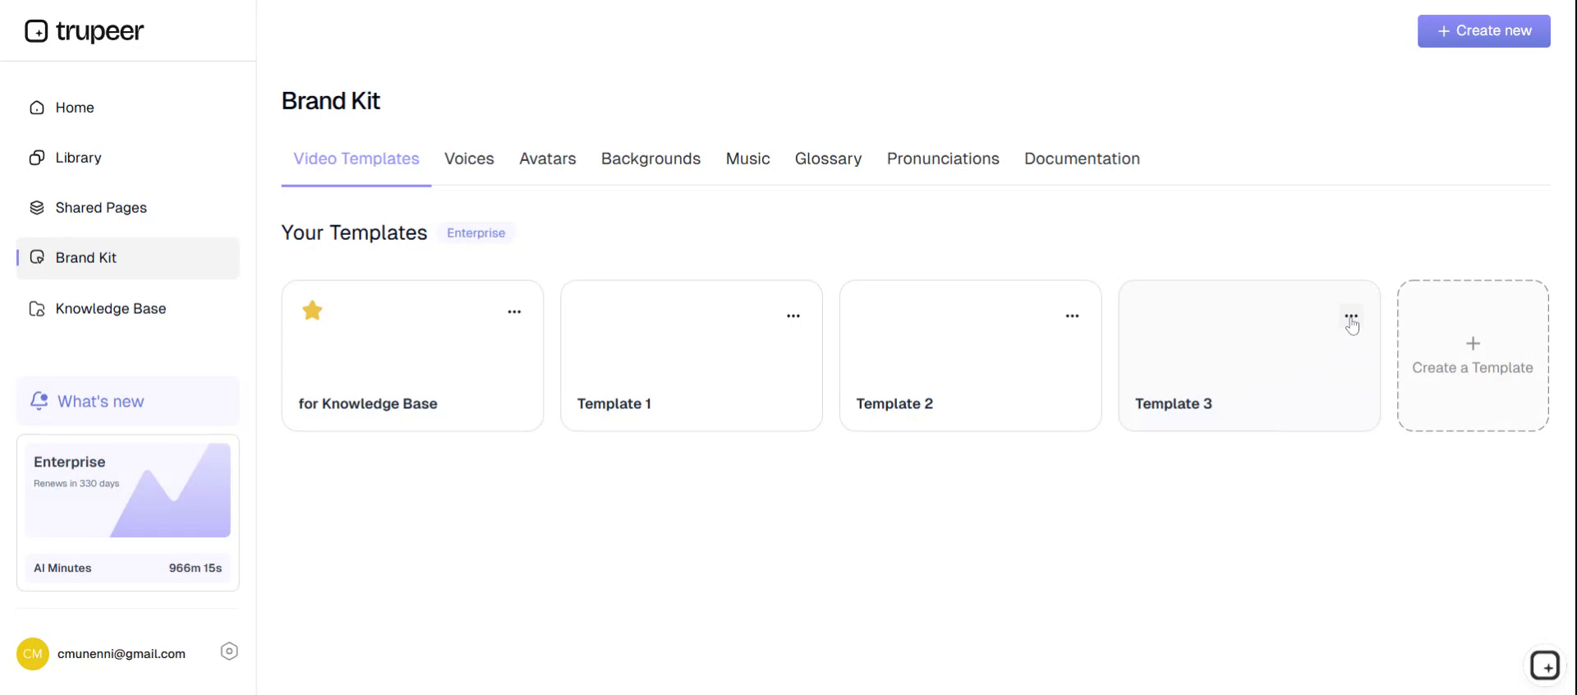Open Shared Pages from sidebar
Viewport: 1577px width, 695px height.
click(100, 208)
